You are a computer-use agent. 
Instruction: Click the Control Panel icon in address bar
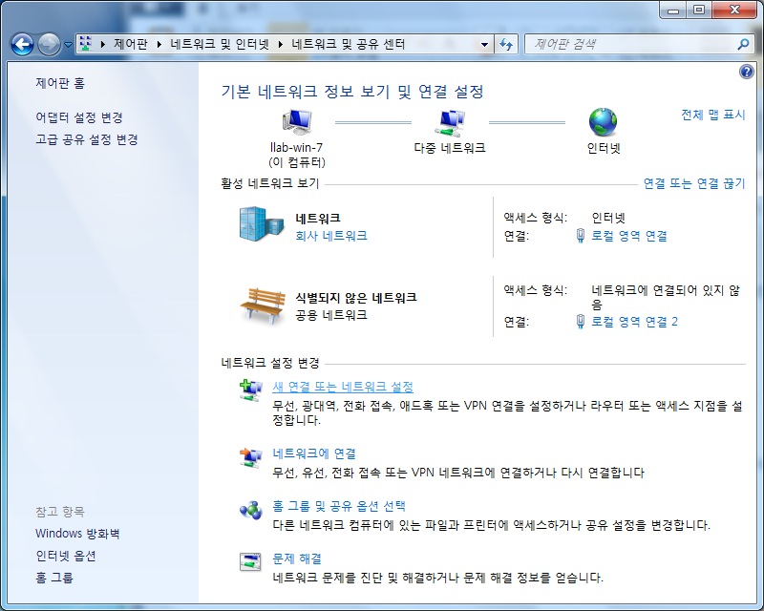[86, 44]
